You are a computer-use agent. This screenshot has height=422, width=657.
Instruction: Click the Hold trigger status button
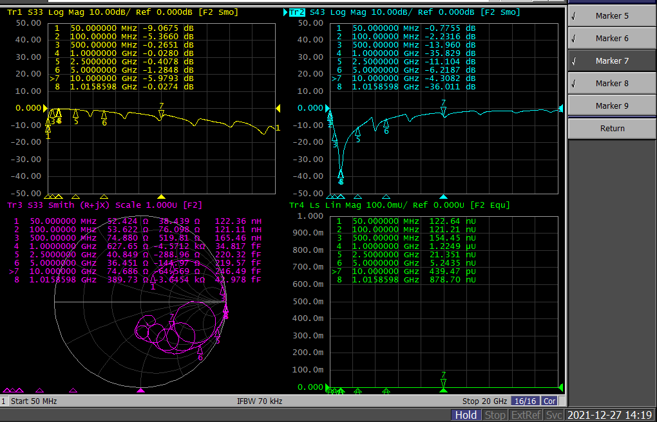coord(466,415)
